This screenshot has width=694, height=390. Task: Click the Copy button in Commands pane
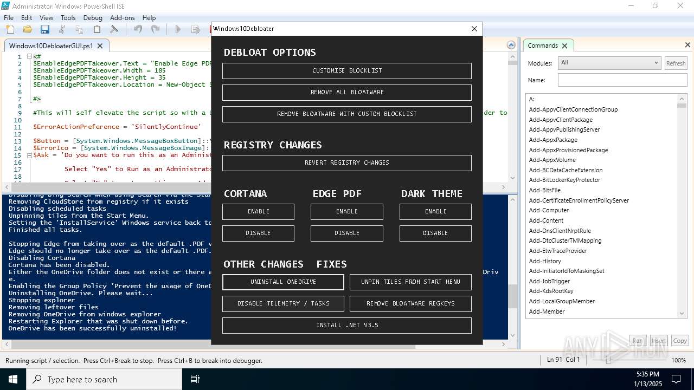[x=679, y=341]
